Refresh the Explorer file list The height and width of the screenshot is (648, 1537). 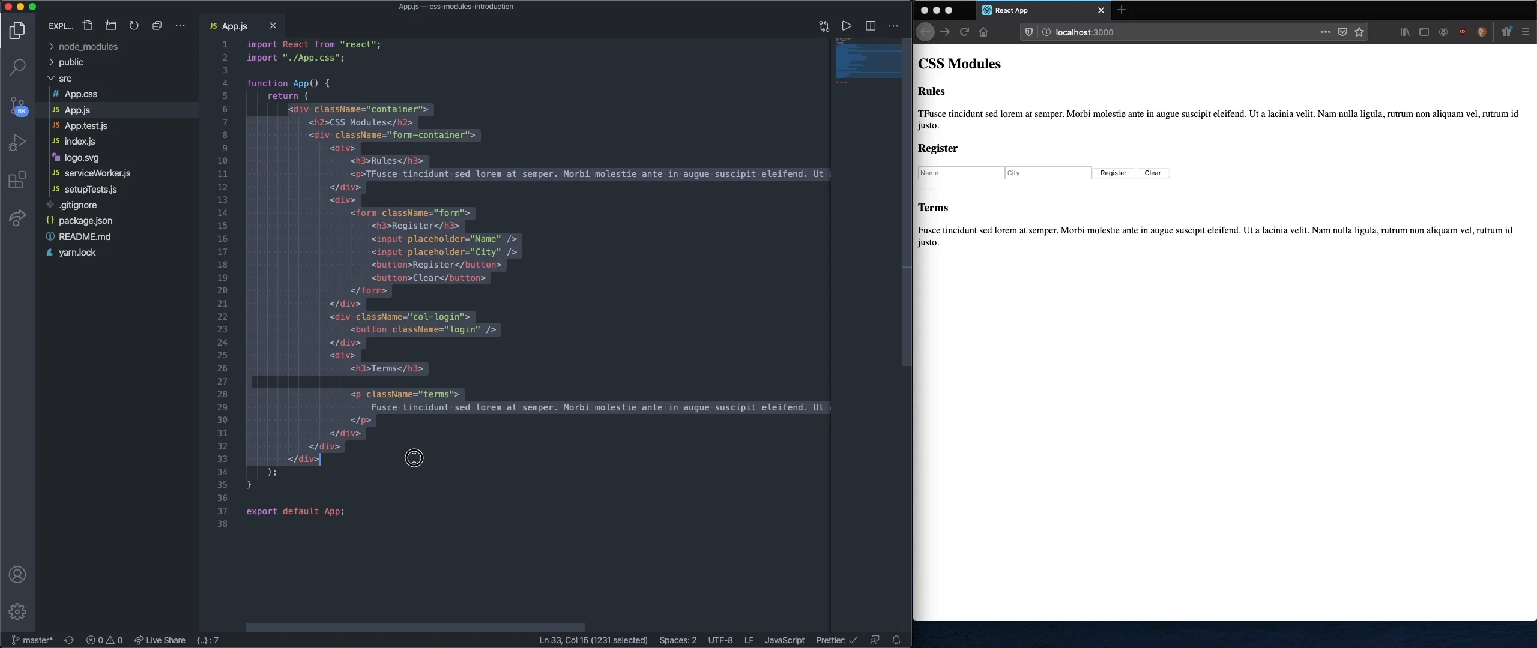pos(133,25)
